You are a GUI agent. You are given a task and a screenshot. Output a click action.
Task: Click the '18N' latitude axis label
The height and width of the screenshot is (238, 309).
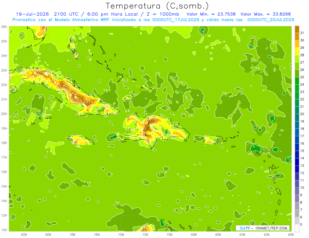coord(4,143)
